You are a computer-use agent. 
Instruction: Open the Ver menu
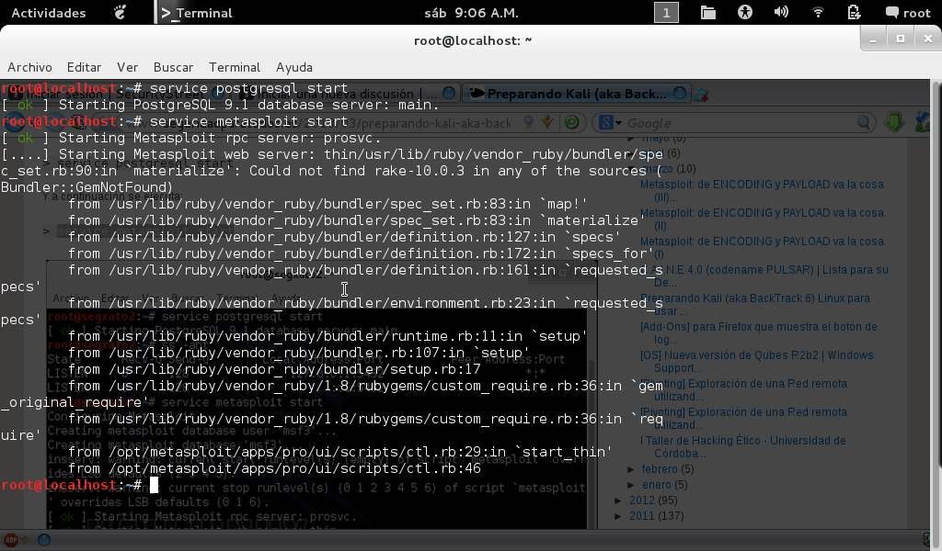(x=127, y=67)
